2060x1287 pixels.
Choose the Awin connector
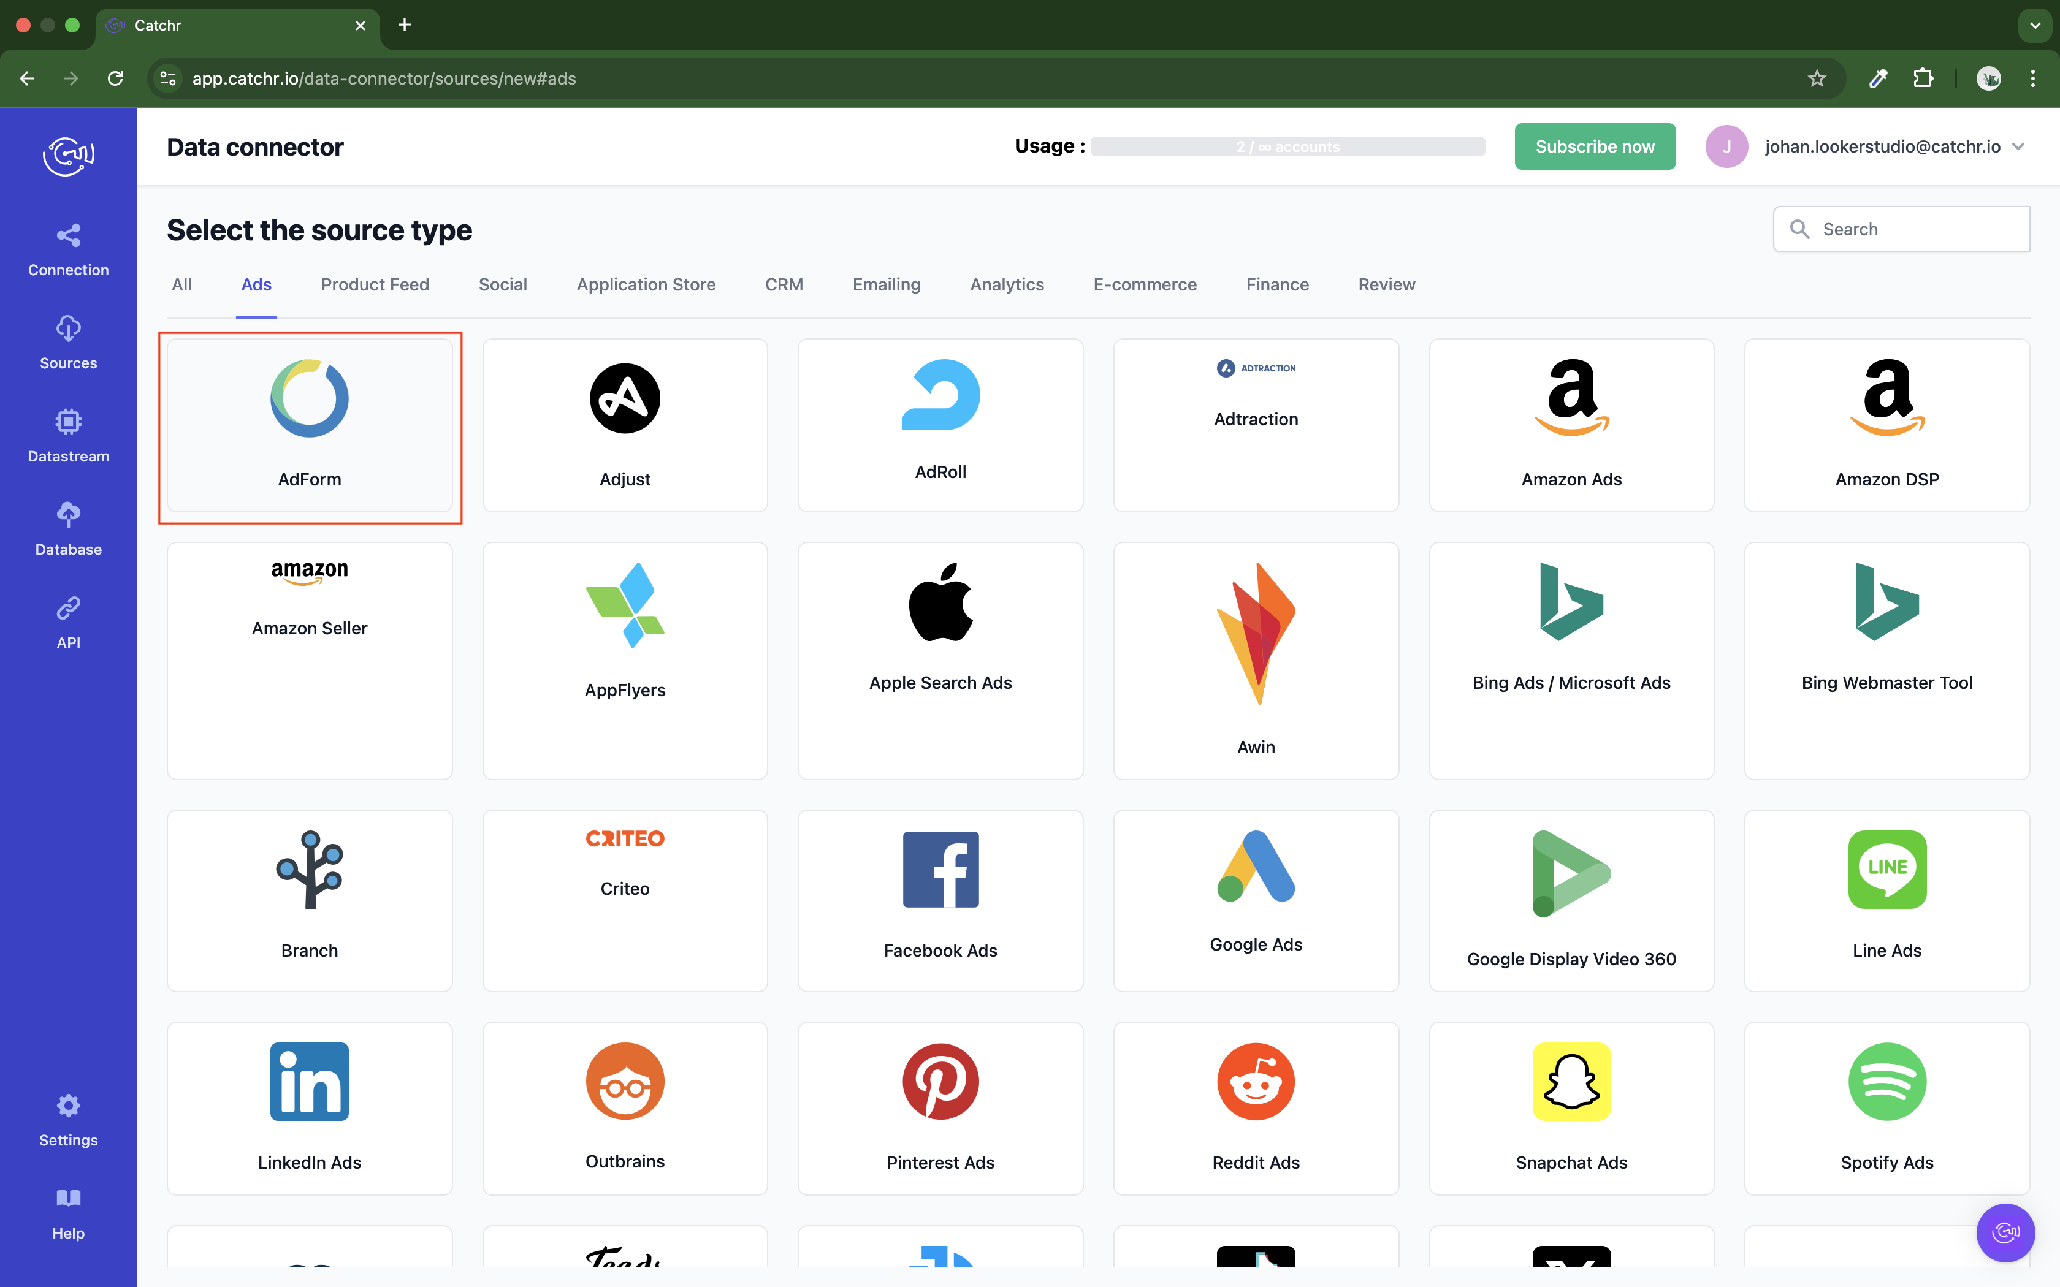[x=1256, y=661]
